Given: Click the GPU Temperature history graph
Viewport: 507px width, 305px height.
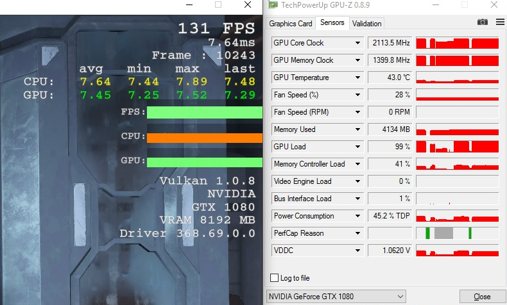Looking at the screenshot, I should tap(457, 78).
